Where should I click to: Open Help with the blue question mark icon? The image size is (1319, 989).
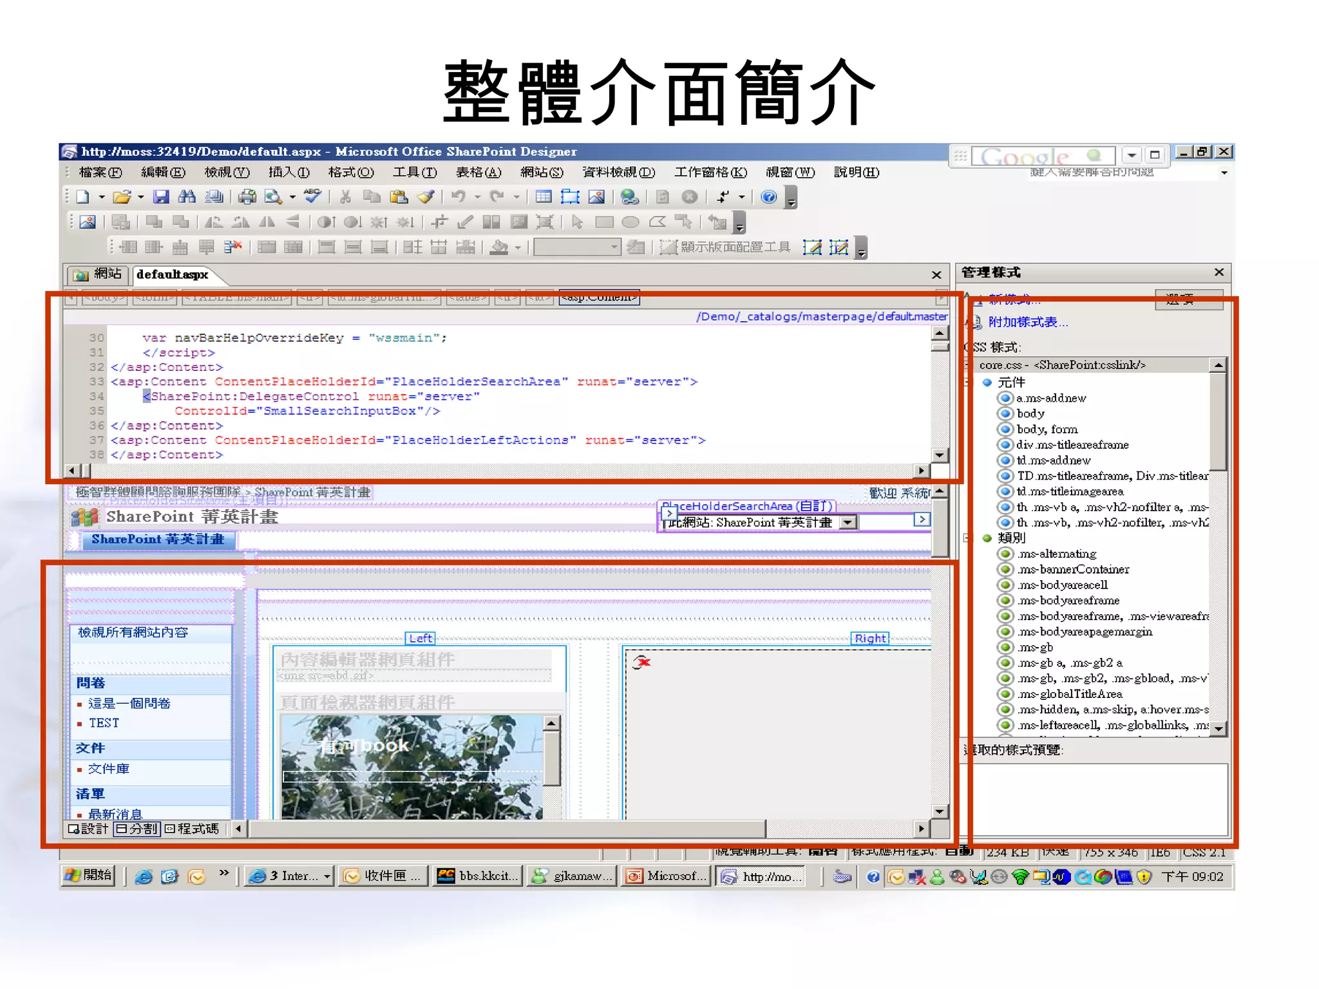pos(768,197)
